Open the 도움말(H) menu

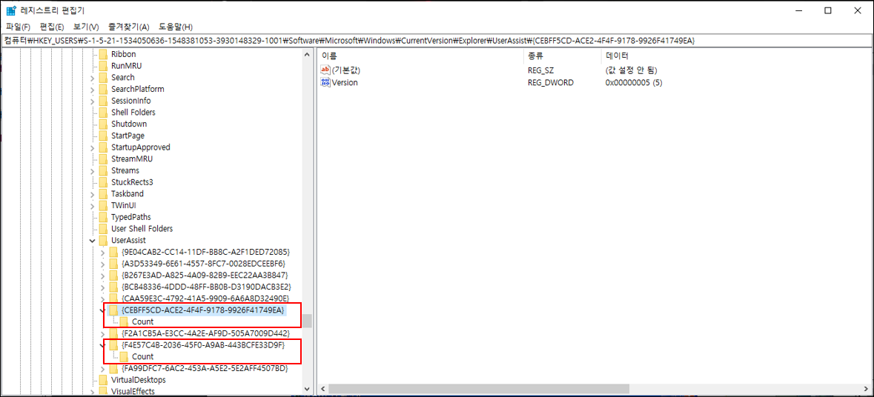[176, 27]
